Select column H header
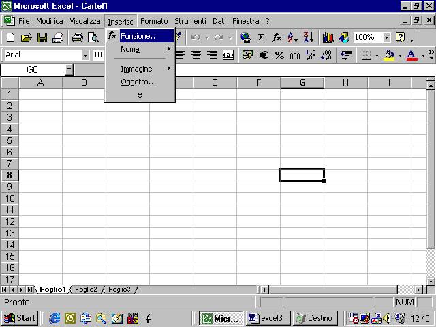 [345, 82]
